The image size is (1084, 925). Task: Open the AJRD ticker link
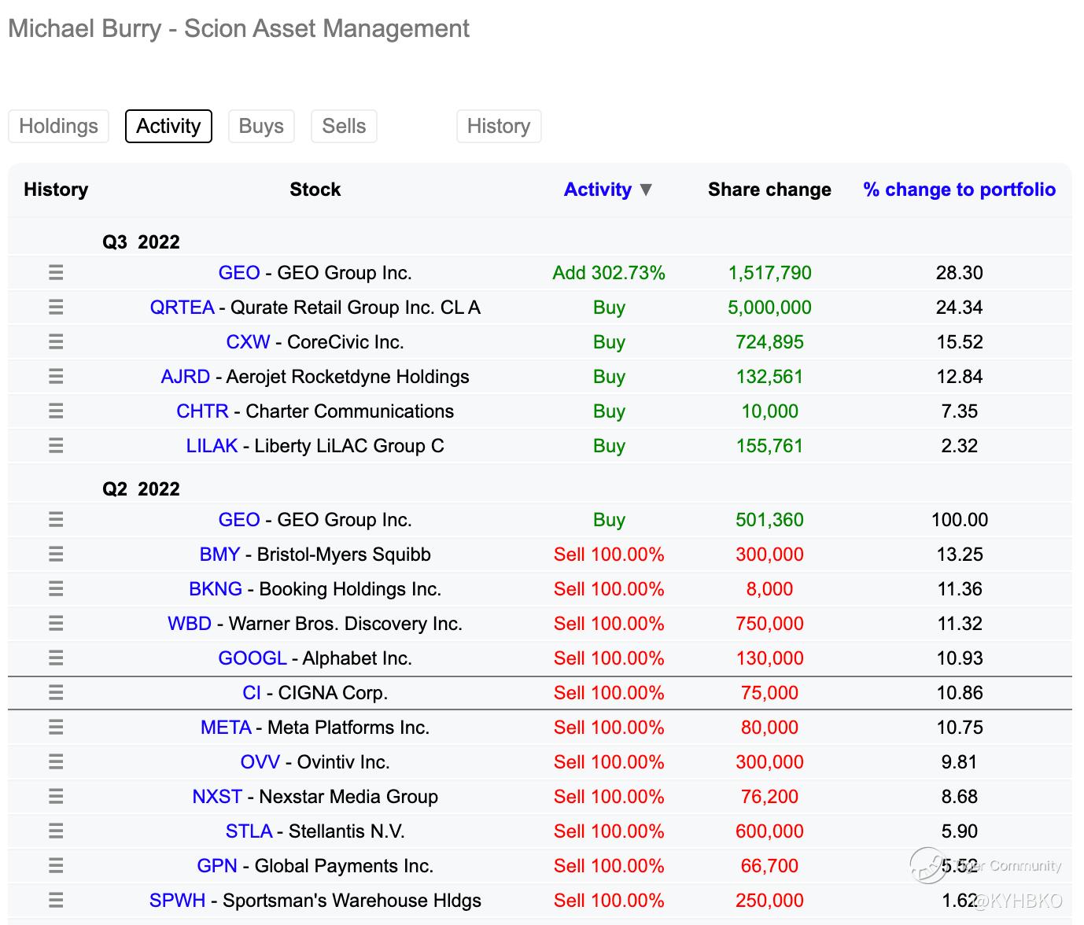tap(185, 377)
